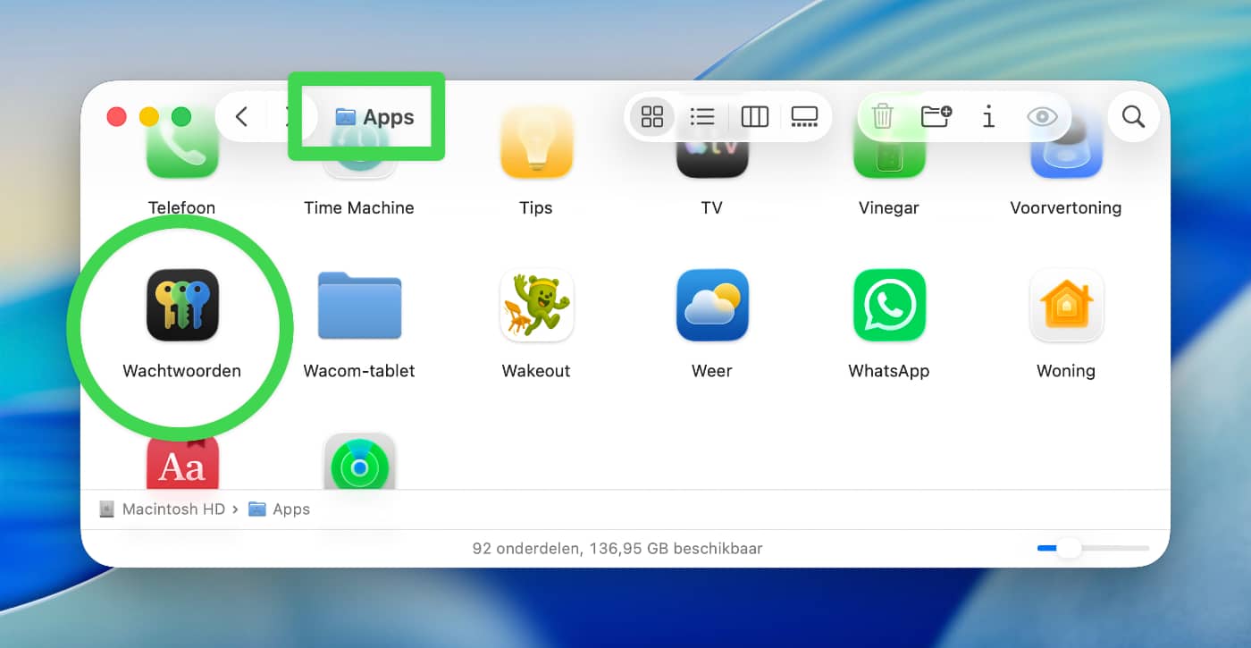
Task: Open the green radar Find My app
Action: point(359,461)
